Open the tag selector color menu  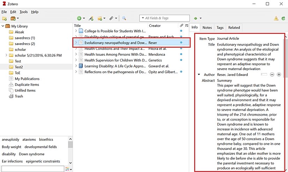click(68, 169)
